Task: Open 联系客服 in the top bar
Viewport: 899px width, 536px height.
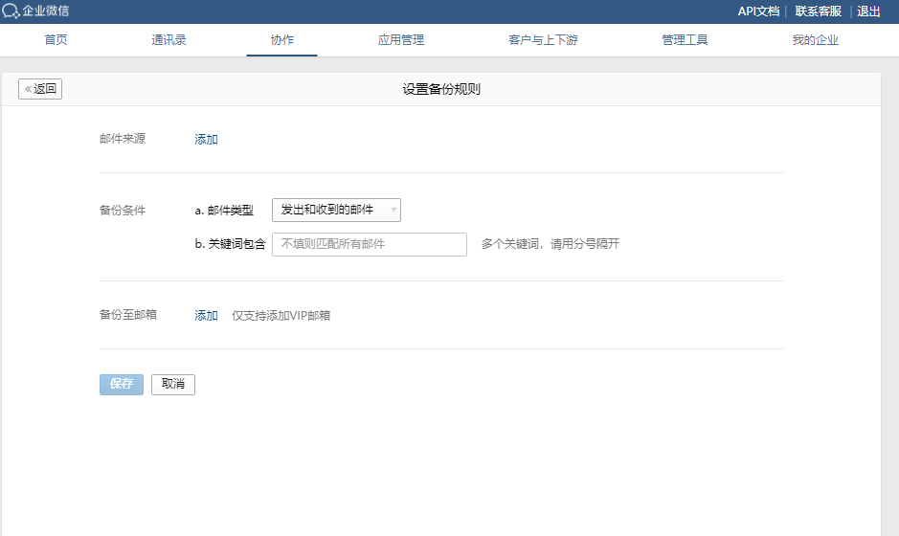Action: (x=818, y=11)
